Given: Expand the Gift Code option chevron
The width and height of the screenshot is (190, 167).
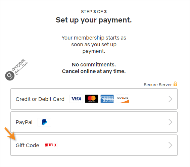Looking at the screenshot, I should (x=170, y=145).
